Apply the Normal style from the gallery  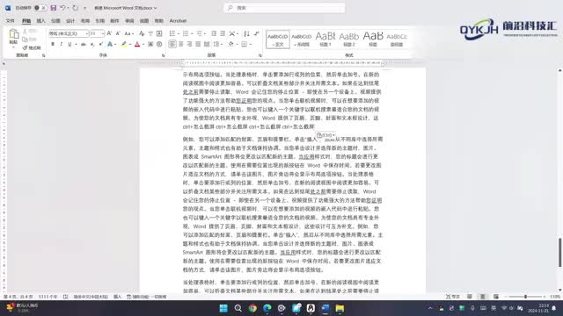point(278,39)
